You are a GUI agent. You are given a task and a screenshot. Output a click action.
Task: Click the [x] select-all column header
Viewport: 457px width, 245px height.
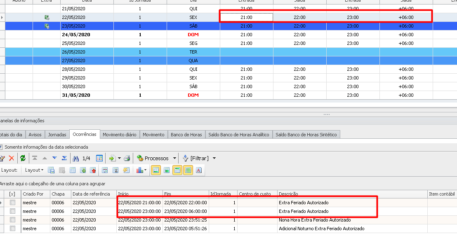click(12, 194)
